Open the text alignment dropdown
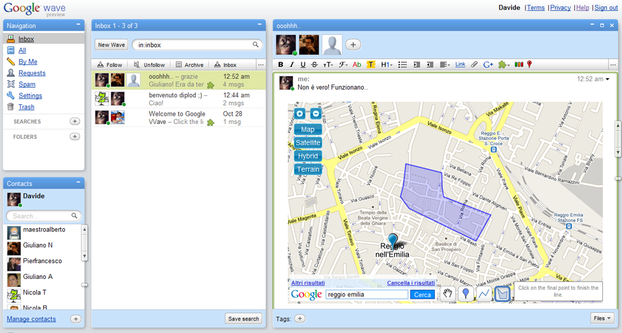The image size is (622, 333). [x=445, y=64]
